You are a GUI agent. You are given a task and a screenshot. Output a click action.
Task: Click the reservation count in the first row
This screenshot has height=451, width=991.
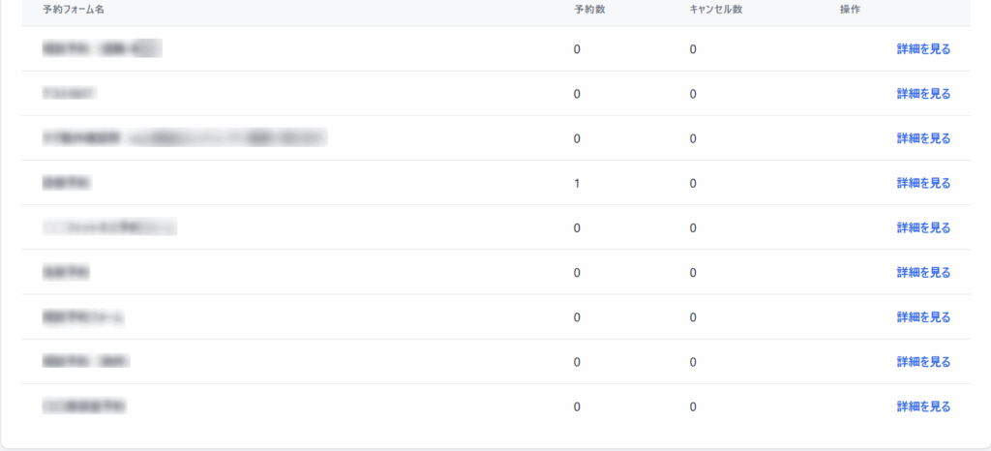pyautogui.click(x=577, y=49)
